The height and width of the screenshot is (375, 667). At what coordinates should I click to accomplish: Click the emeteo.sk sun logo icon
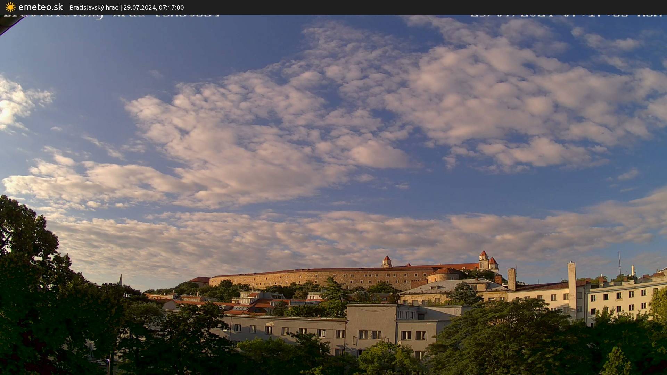[x=10, y=7]
